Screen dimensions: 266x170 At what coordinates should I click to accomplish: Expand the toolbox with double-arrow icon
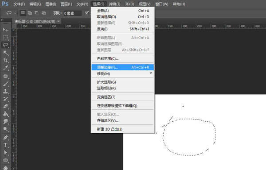pos(2,20)
